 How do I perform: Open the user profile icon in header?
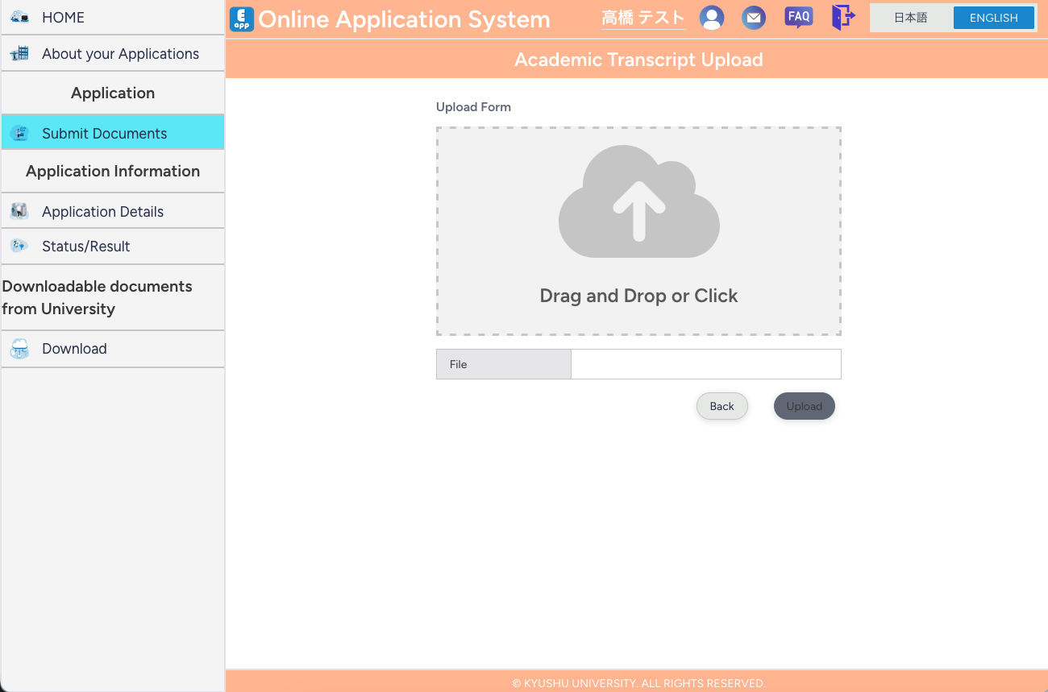tap(712, 17)
